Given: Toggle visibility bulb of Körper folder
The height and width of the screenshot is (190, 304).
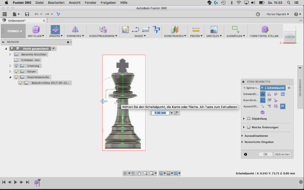Looking at the screenshot, I should click(x=16, y=71).
